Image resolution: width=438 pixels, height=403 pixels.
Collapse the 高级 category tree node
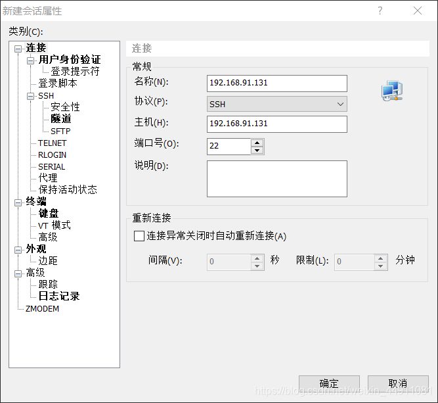click(18, 273)
